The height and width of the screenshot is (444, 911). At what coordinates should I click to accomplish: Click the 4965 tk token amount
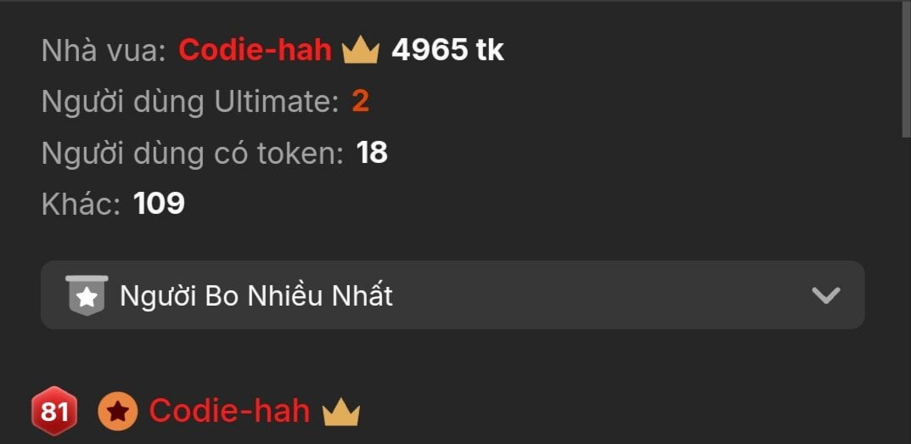[448, 51]
